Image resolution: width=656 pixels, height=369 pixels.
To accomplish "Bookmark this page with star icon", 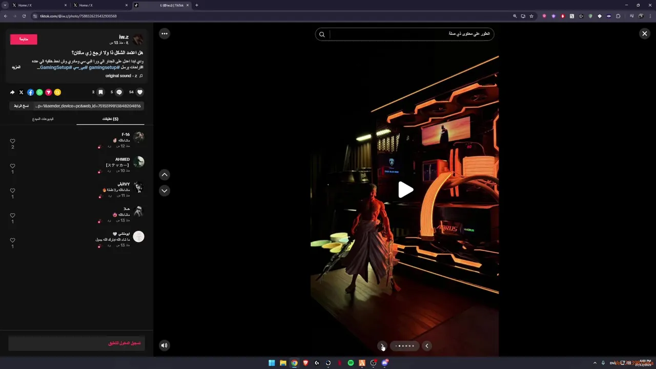I will coord(531,16).
